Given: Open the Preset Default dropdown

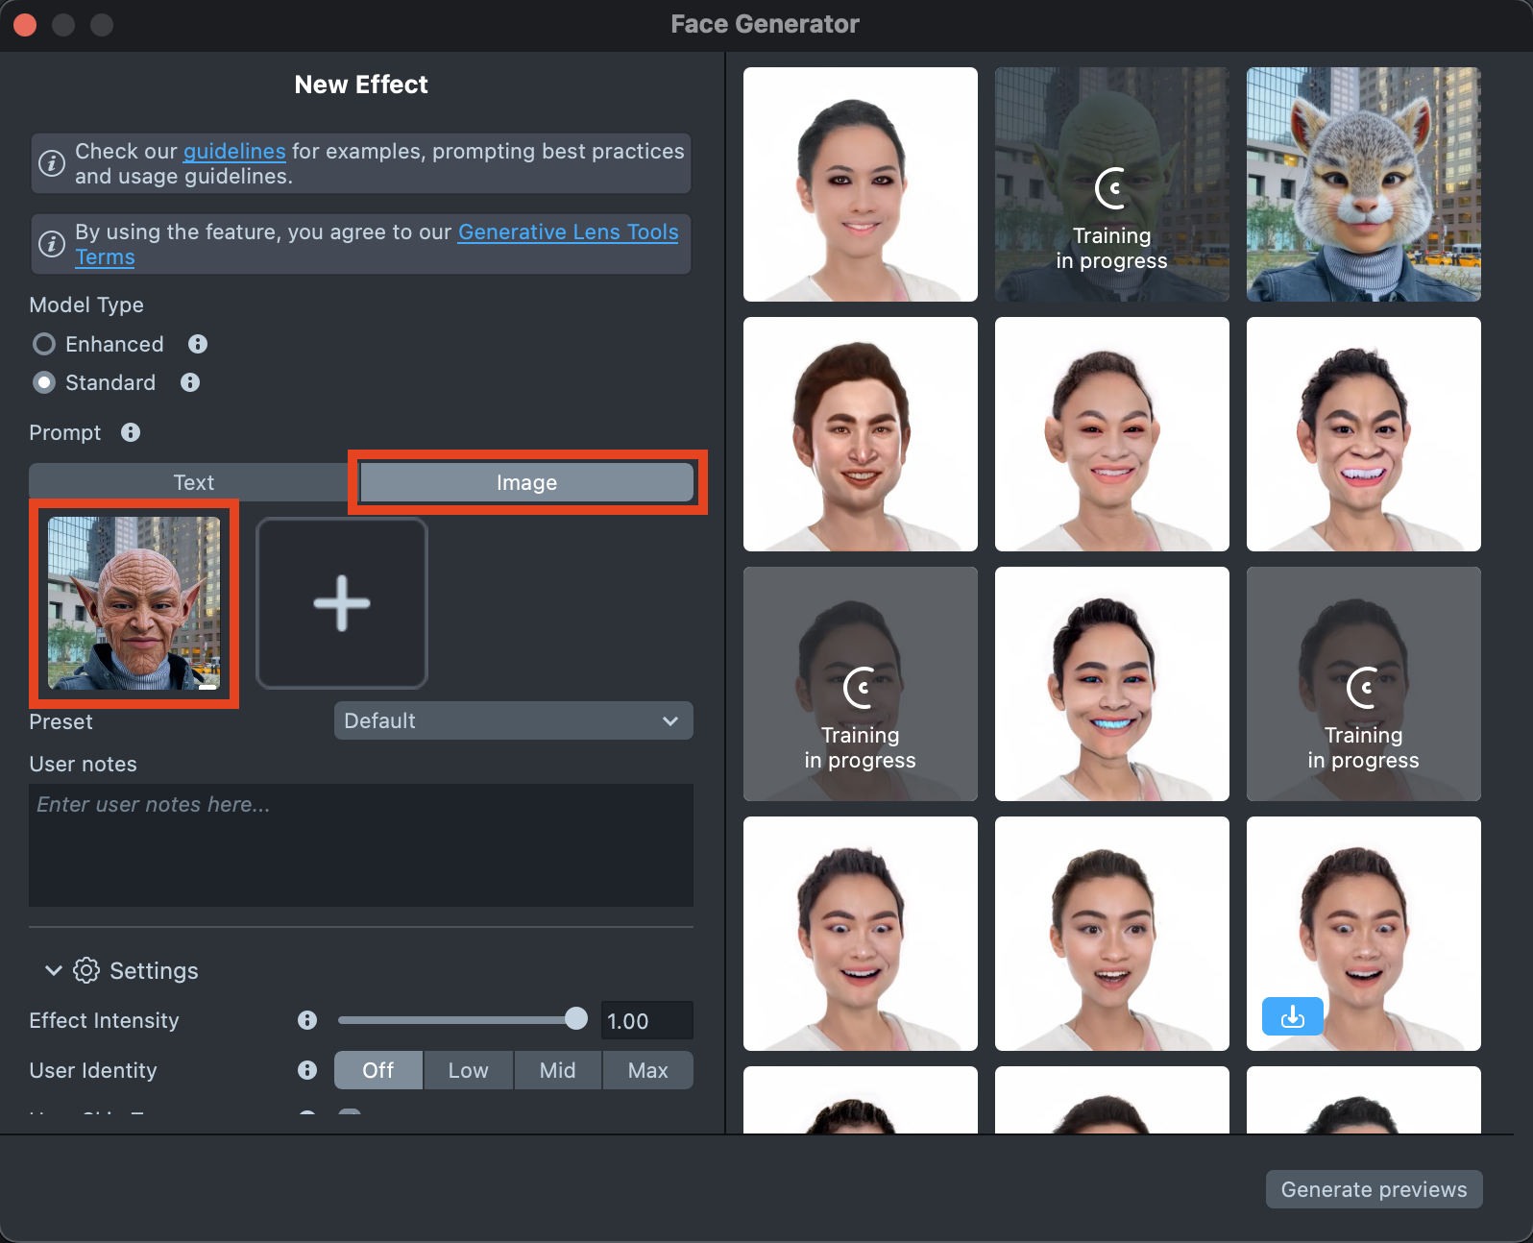Looking at the screenshot, I should pos(513,720).
